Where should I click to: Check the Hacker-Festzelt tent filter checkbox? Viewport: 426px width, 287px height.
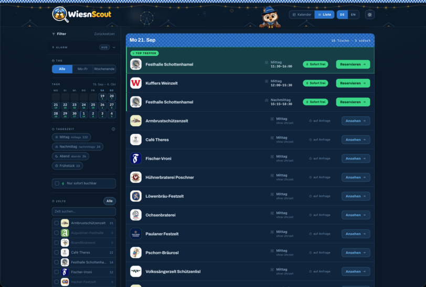coord(57,282)
